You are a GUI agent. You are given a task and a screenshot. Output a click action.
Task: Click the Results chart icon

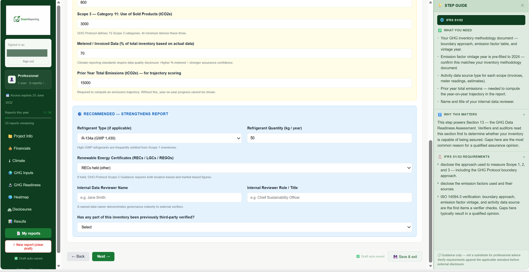(10, 221)
